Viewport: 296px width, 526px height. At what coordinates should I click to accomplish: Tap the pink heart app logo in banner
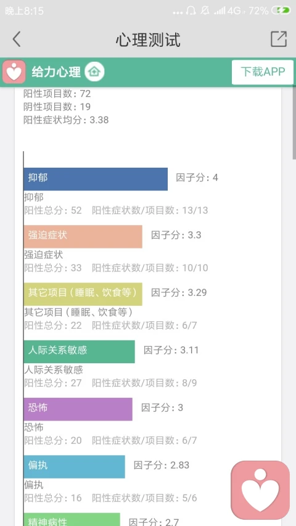14,72
